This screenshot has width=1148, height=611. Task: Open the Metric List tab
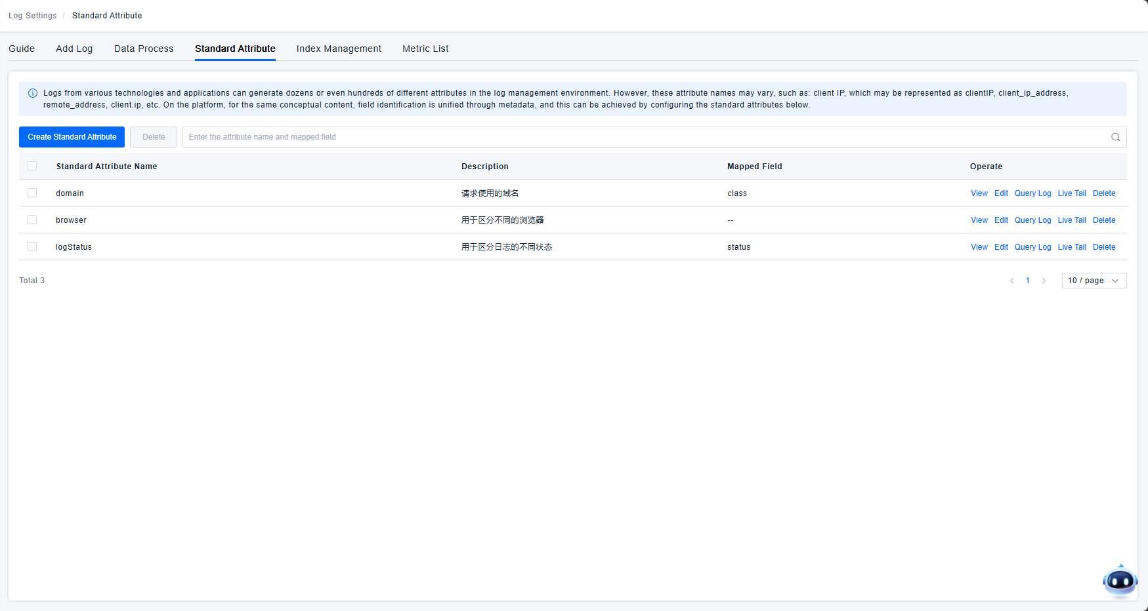point(425,49)
